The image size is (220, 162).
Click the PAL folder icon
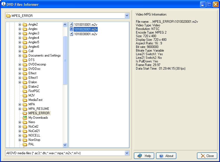point(25,144)
